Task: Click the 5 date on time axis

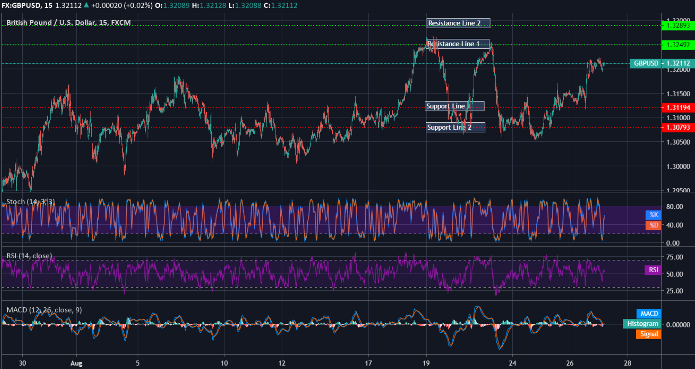Action: tap(138, 363)
